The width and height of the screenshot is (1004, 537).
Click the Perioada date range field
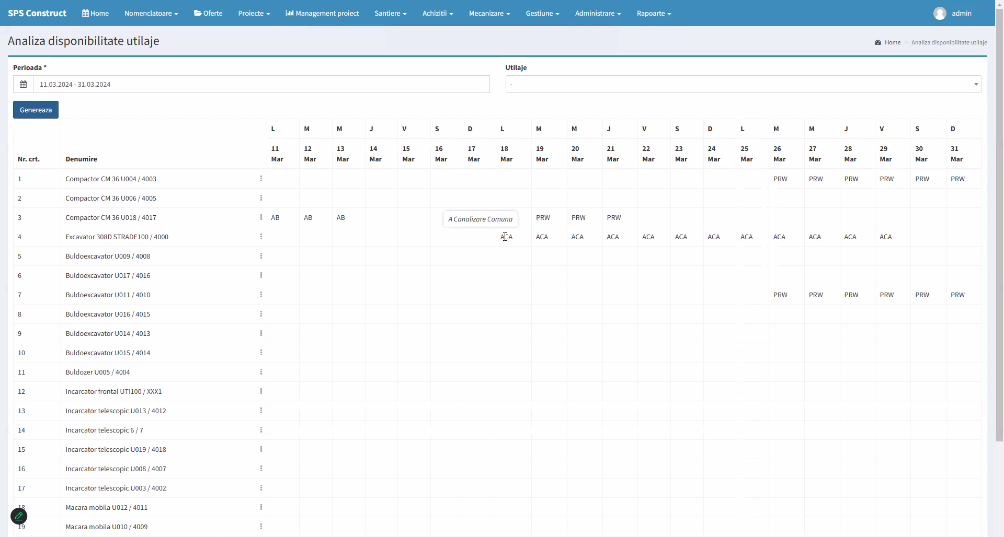pyautogui.click(x=261, y=84)
